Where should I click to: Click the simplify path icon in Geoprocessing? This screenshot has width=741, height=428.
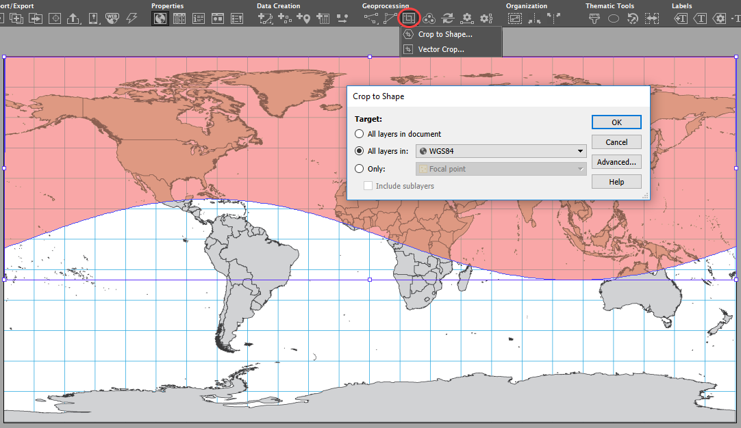pyautogui.click(x=390, y=18)
